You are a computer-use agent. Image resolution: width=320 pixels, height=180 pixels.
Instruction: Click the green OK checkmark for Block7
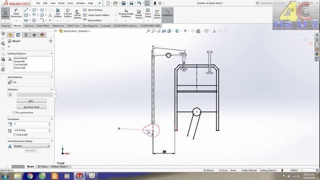coord(9,46)
